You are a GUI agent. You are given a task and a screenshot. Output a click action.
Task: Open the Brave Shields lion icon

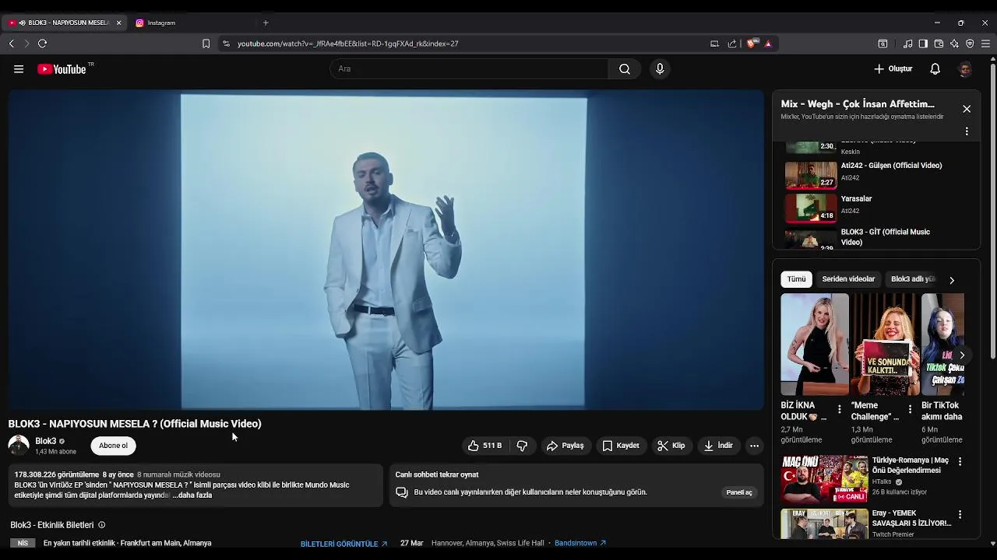[751, 44]
